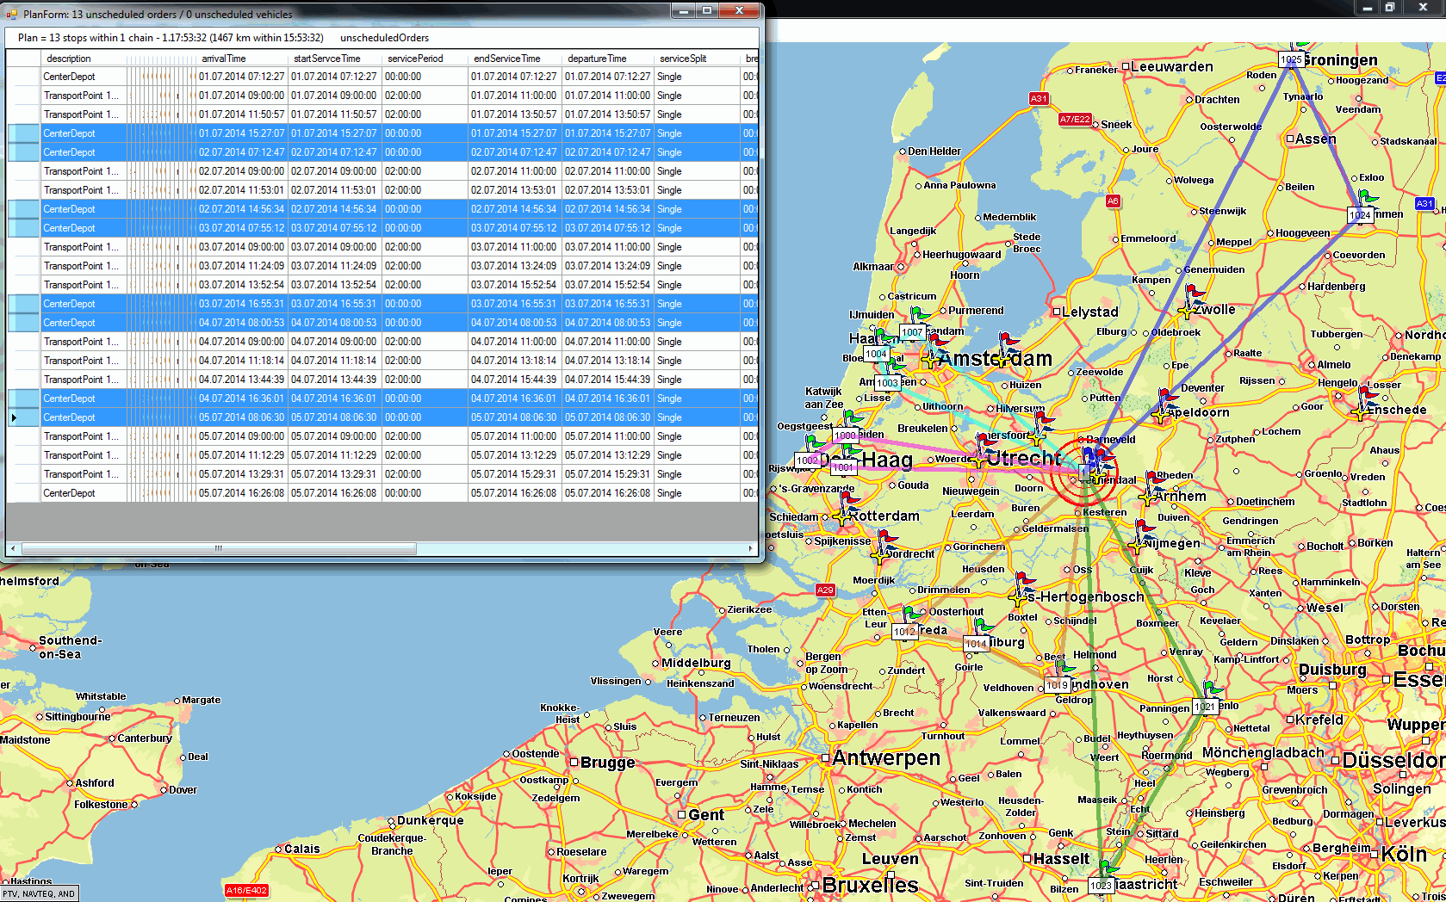This screenshot has width=1446, height=902.
Task: Click the horizontal scrollbar thumb in the grid
Action: click(219, 548)
